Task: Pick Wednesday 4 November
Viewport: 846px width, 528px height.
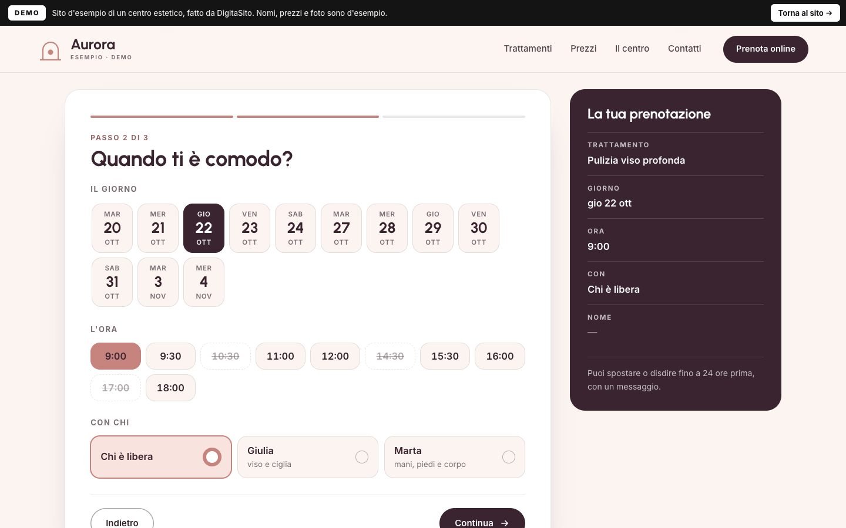Action: [204, 282]
